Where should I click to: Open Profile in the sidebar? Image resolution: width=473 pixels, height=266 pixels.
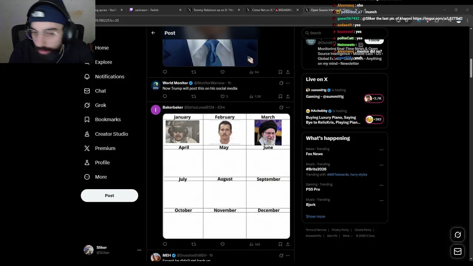pyautogui.click(x=97, y=163)
